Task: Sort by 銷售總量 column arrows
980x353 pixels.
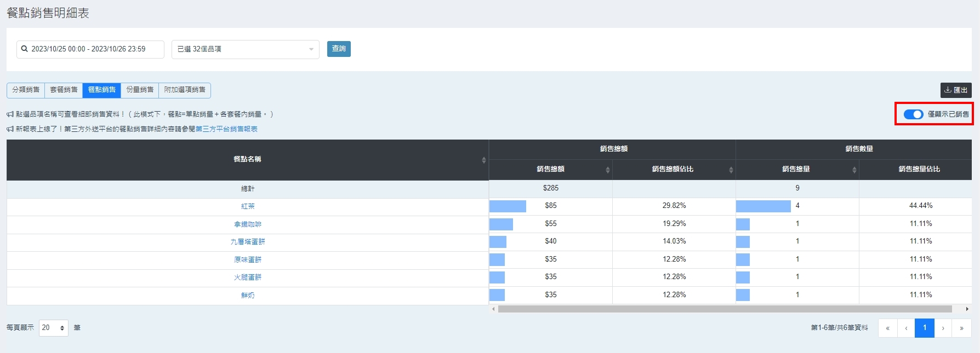Action: tap(854, 170)
